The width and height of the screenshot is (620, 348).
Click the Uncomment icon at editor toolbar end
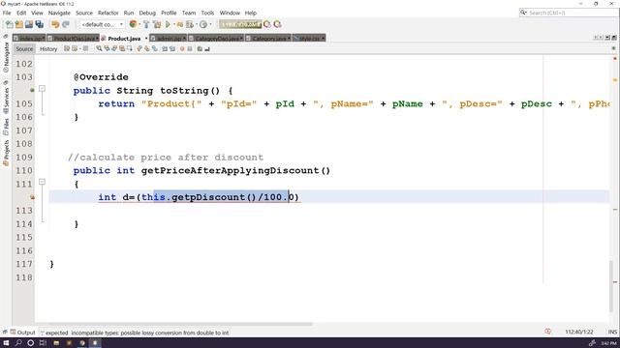207,49
